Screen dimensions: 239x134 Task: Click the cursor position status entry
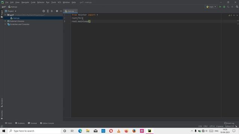coord(200,126)
